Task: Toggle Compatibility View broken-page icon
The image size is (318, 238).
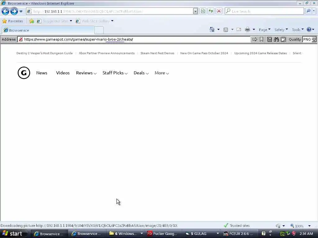Action: pos(203,11)
